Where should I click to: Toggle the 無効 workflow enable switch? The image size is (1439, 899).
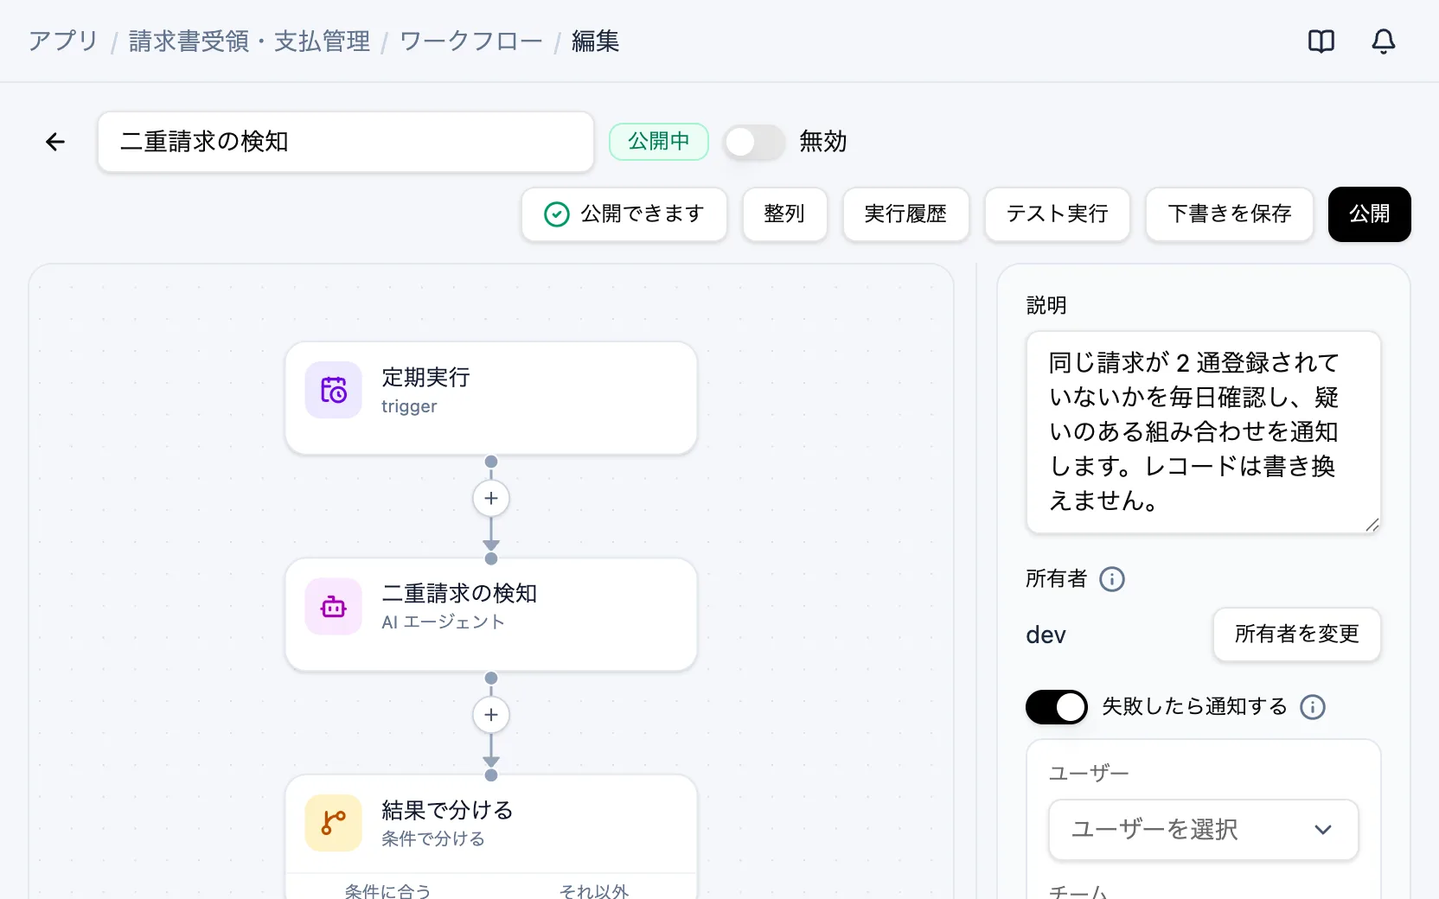coord(754,142)
